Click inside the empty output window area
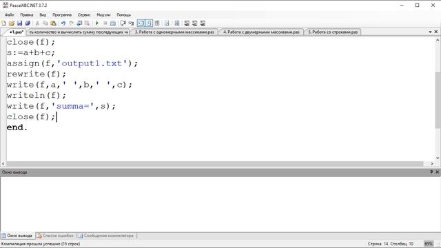Screen dimensions: 441x248 (x=220, y=204)
